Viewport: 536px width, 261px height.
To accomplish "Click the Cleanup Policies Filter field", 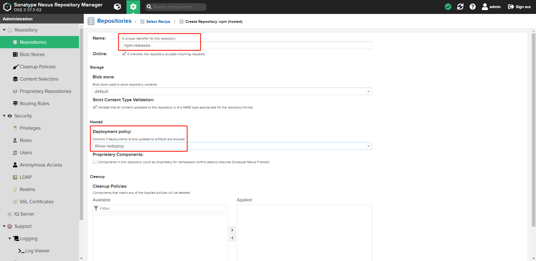I will point(160,208).
